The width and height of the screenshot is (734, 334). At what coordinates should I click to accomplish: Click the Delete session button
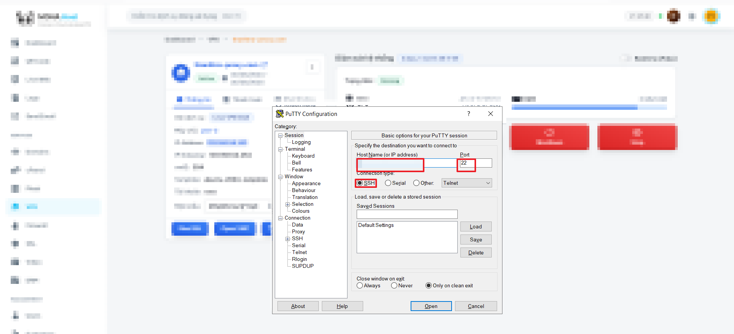pyautogui.click(x=476, y=253)
